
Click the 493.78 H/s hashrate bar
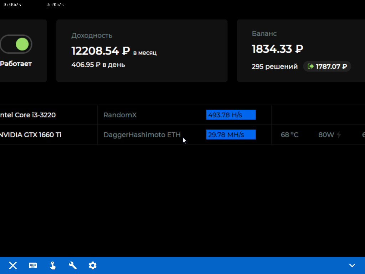[x=231, y=115]
